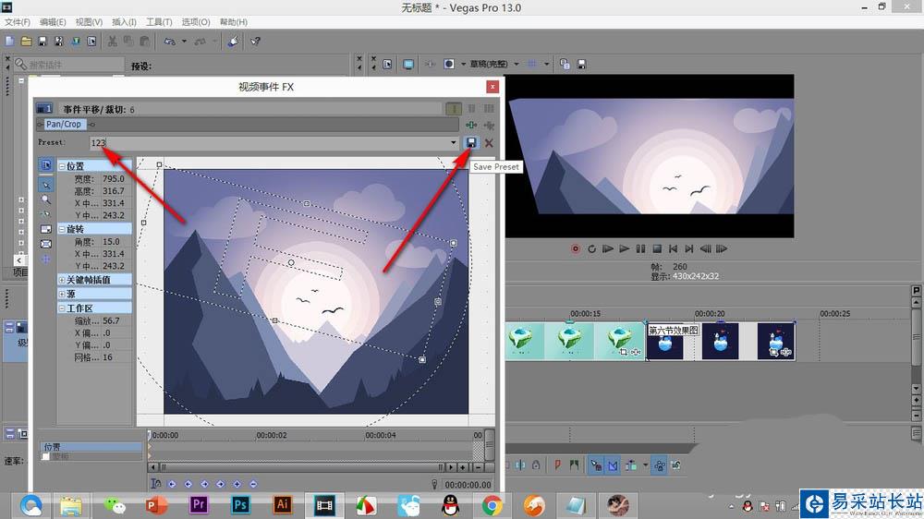Screen dimensions: 924x519
Task: Click the New project icon in toolbar
Action: tap(9, 42)
